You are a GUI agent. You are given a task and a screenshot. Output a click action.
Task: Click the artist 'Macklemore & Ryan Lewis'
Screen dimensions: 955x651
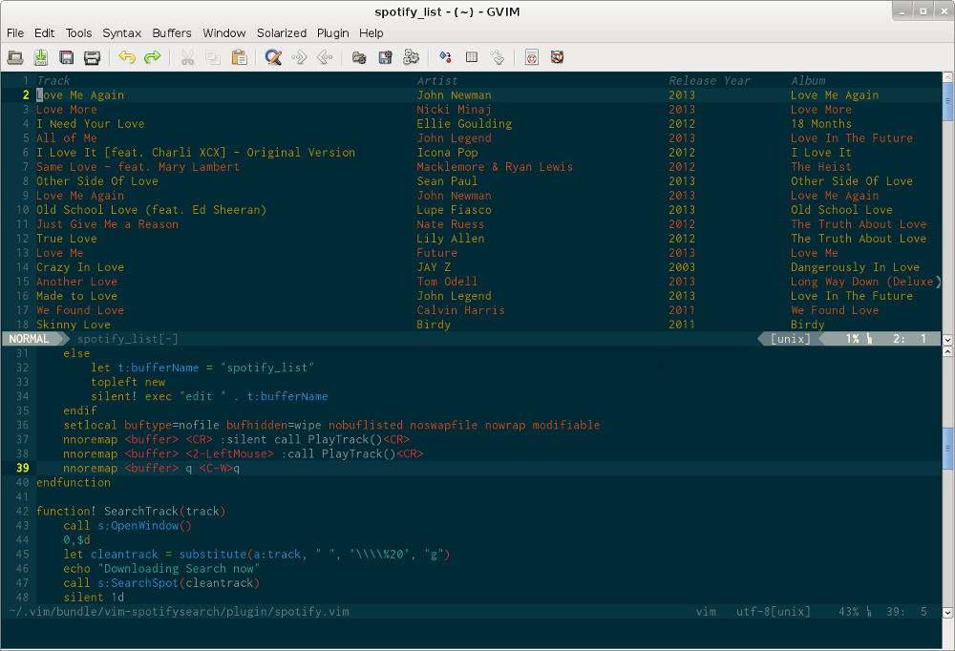coord(495,167)
